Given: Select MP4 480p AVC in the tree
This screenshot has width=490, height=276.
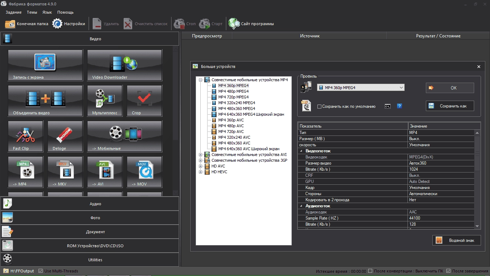Looking at the screenshot, I should click(x=231, y=126).
